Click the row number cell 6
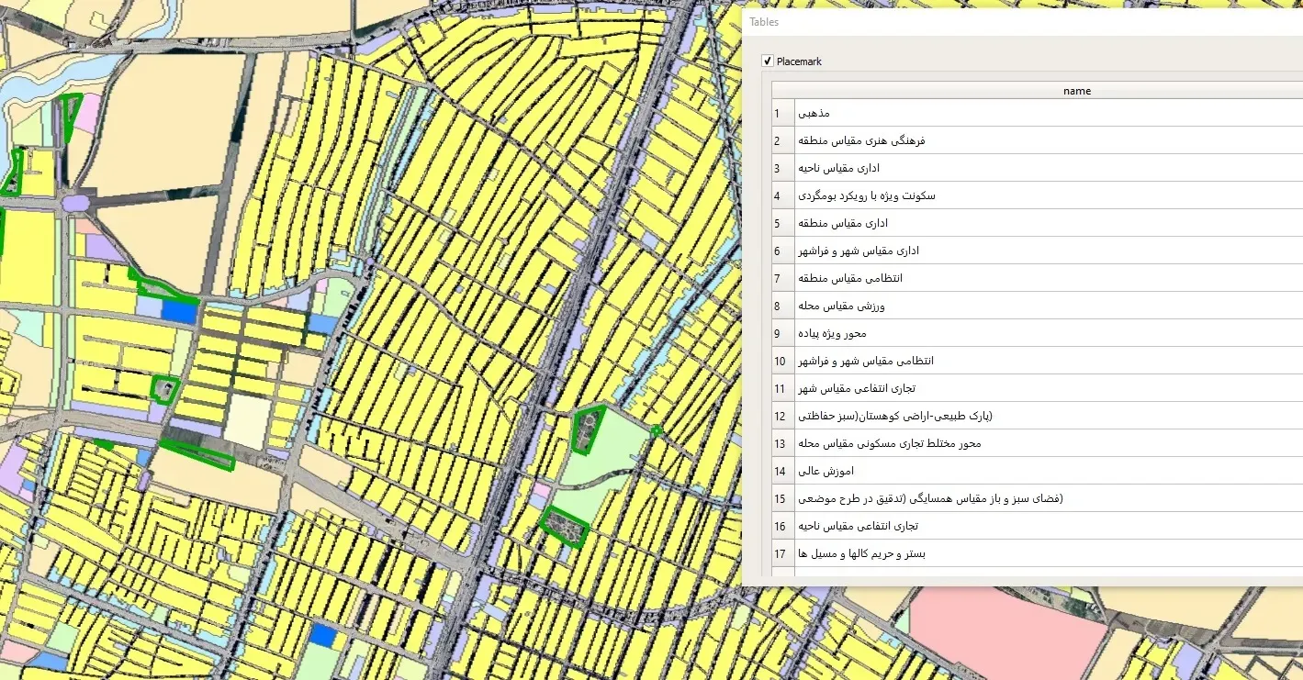1303x680 pixels. point(780,251)
